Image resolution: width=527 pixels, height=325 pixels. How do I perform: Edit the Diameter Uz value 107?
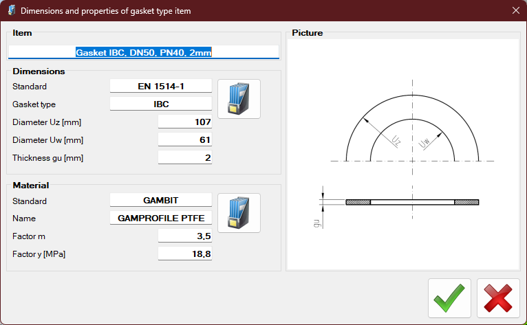coord(185,122)
